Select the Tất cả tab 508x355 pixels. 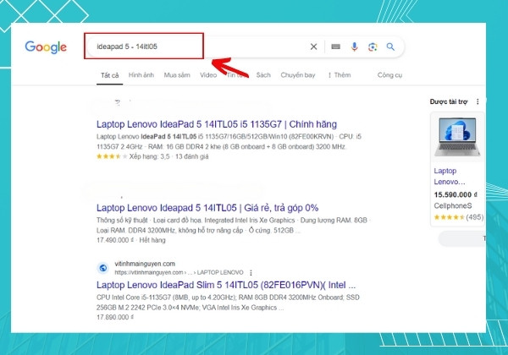click(109, 75)
